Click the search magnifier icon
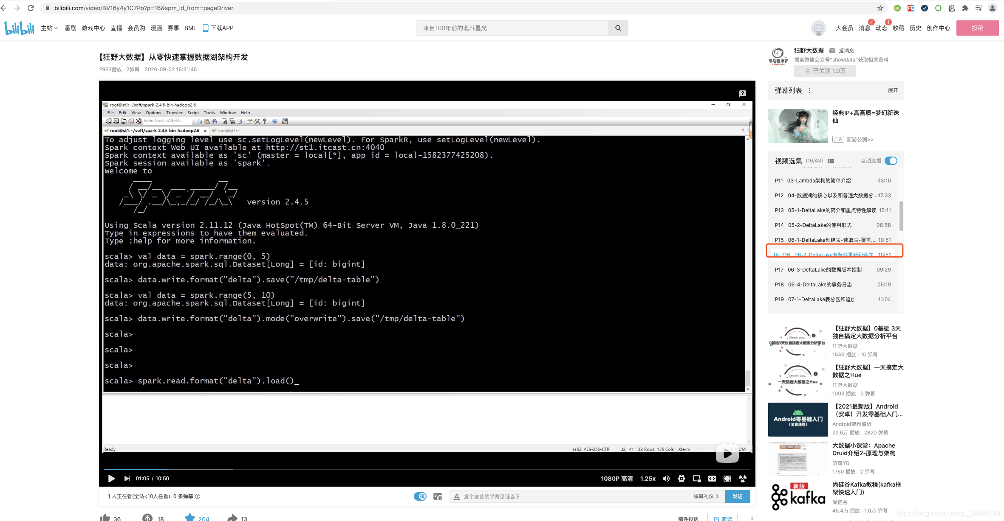Screen dimensions: 1004x521 tap(618, 28)
